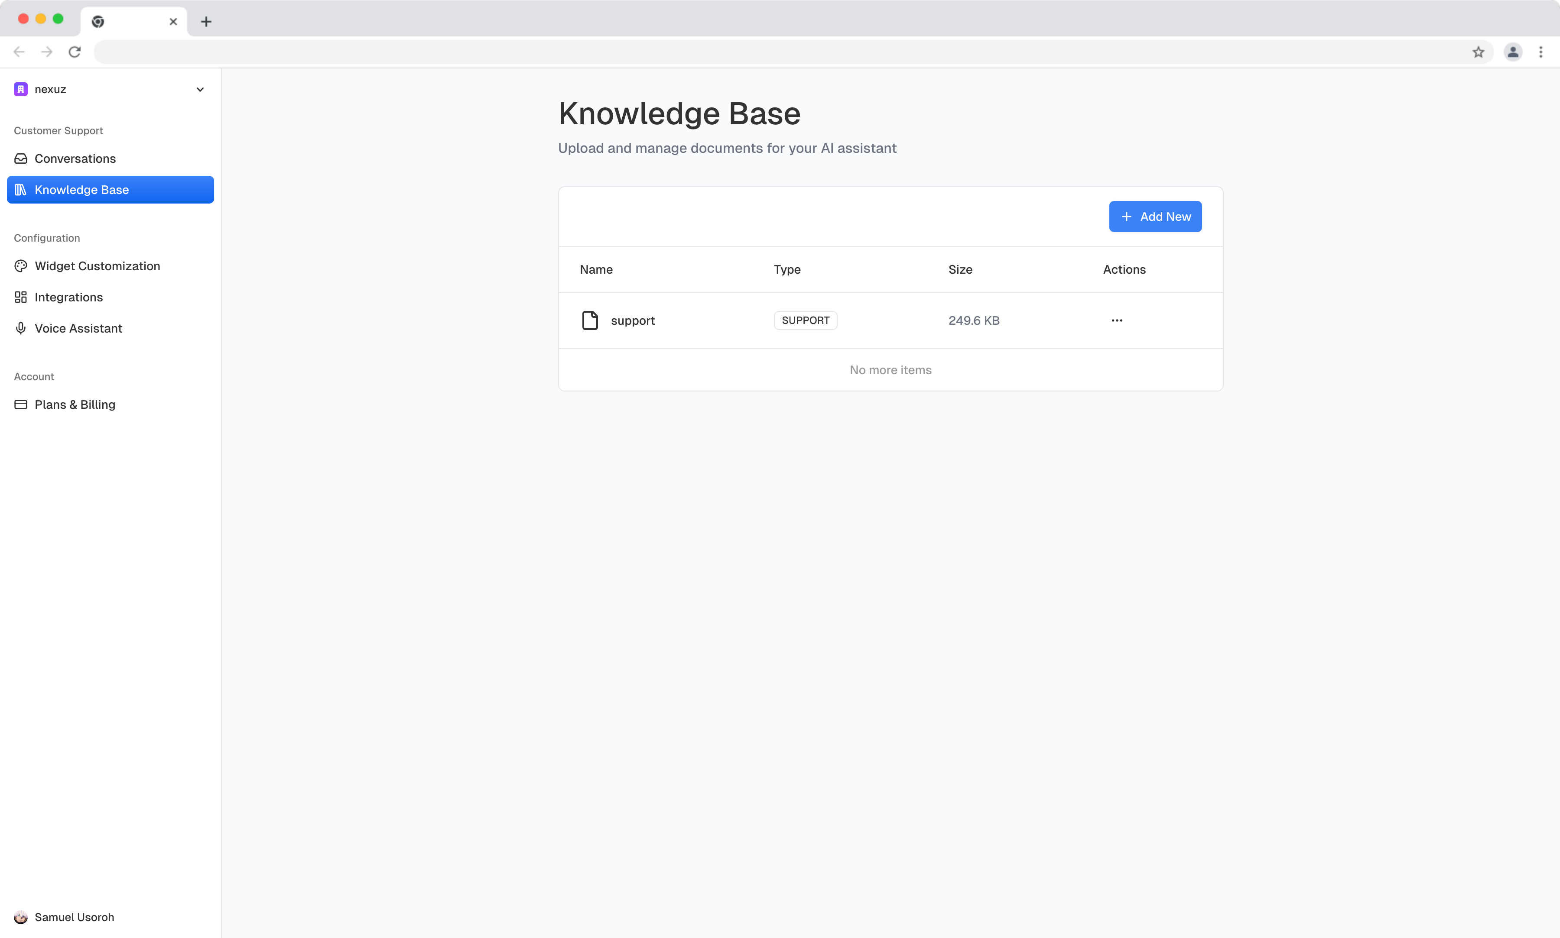Screen dimensions: 1560x938
Task: Open the Chrome profile avatar
Action: point(1513,52)
